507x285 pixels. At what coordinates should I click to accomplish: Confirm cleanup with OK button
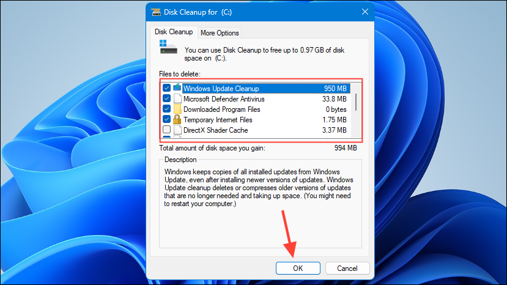pyautogui.click(x=298, y=268)
